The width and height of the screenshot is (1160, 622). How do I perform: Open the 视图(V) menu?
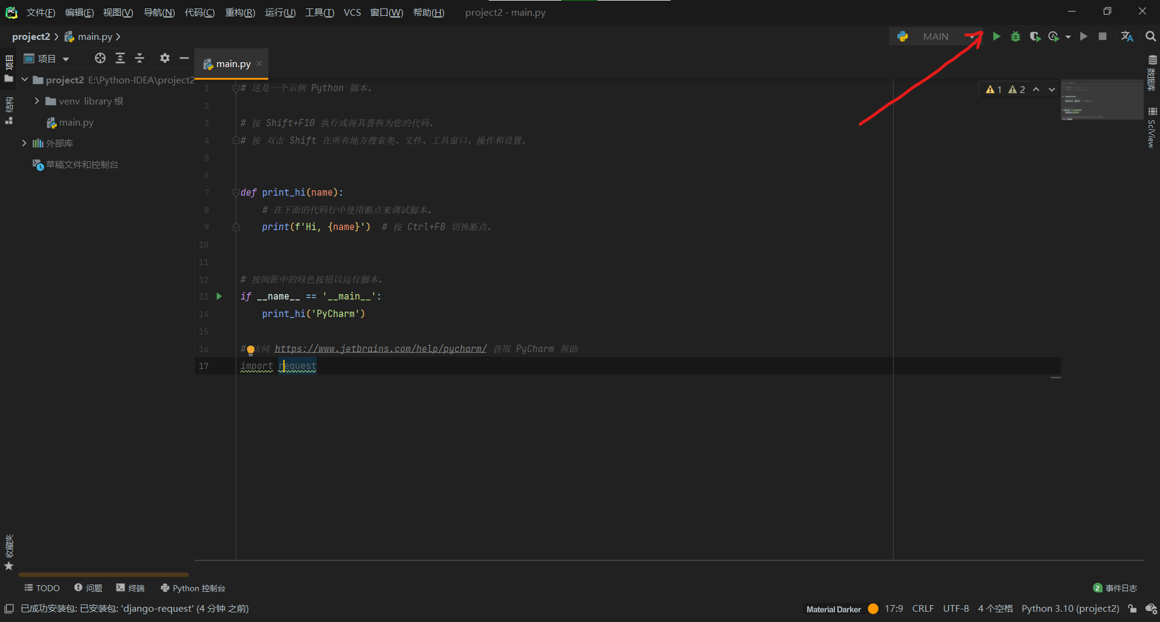click(x=118, y=13)
